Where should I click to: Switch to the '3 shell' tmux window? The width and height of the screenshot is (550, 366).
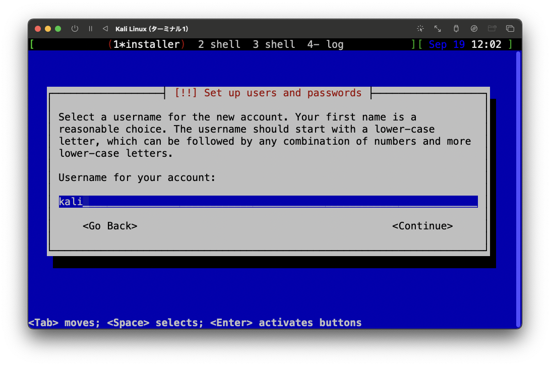(274, 44)
